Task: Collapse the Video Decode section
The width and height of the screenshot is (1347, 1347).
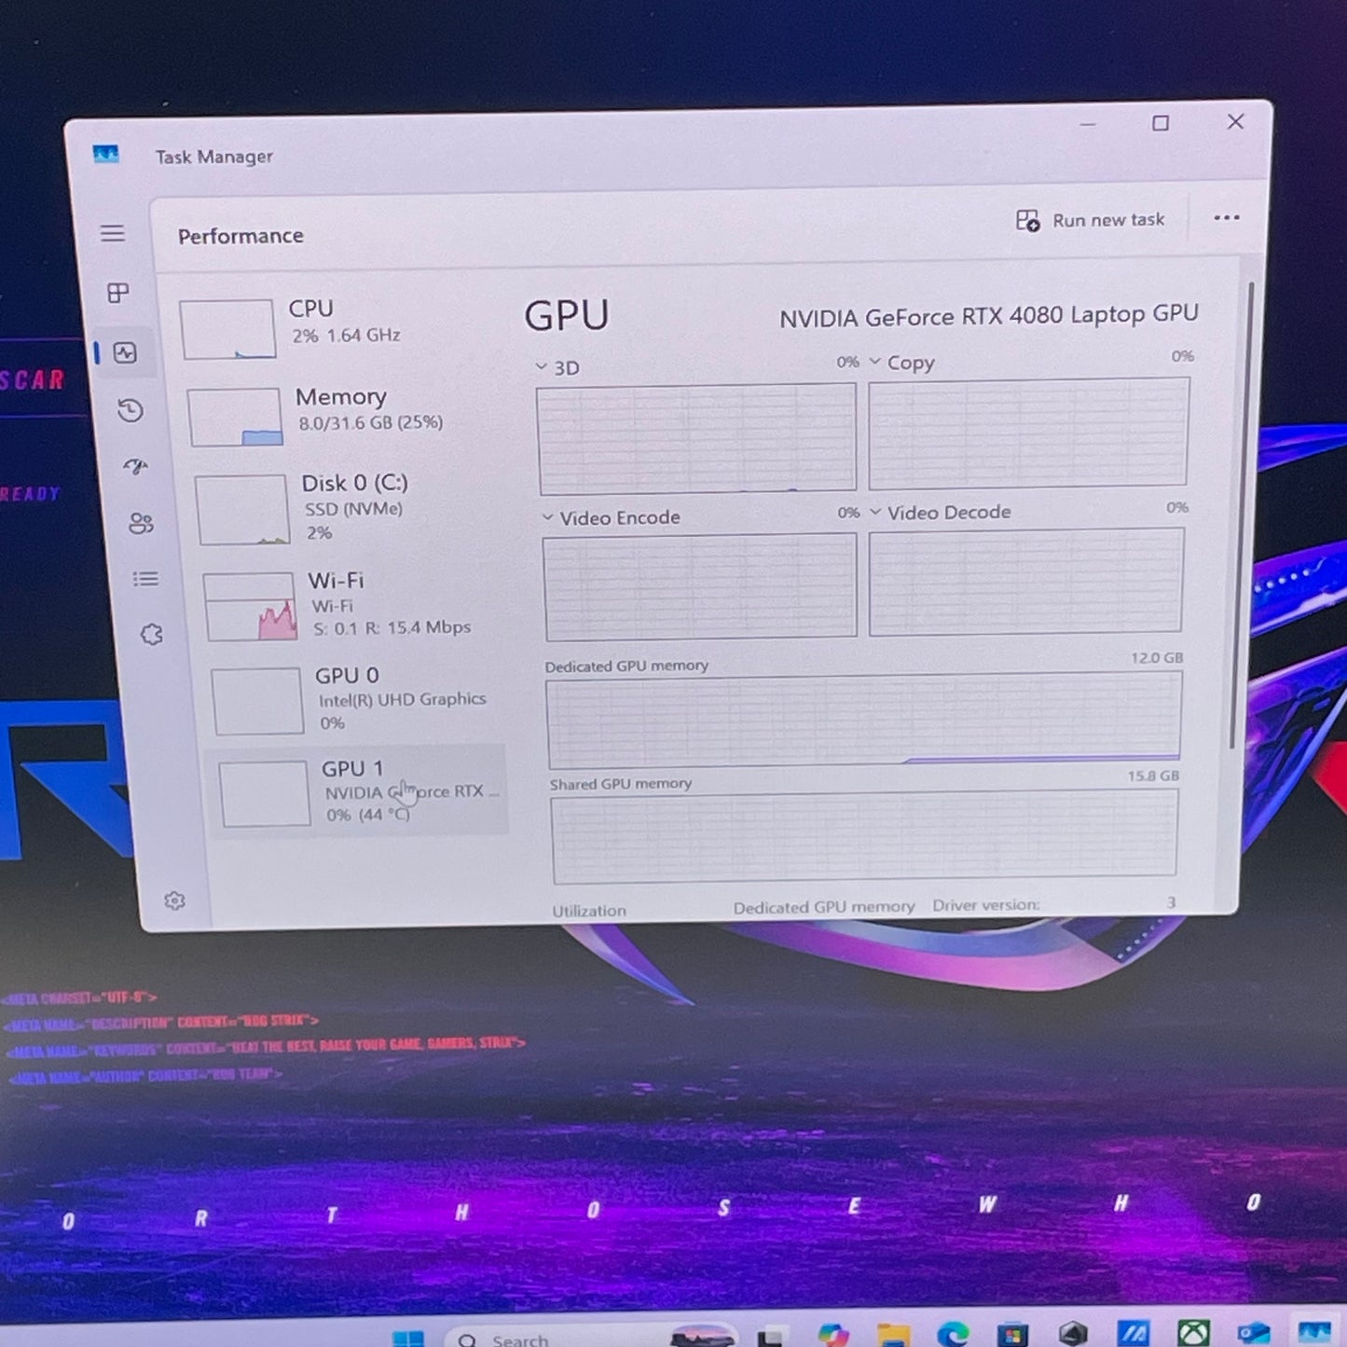Action: click(875, 512)
